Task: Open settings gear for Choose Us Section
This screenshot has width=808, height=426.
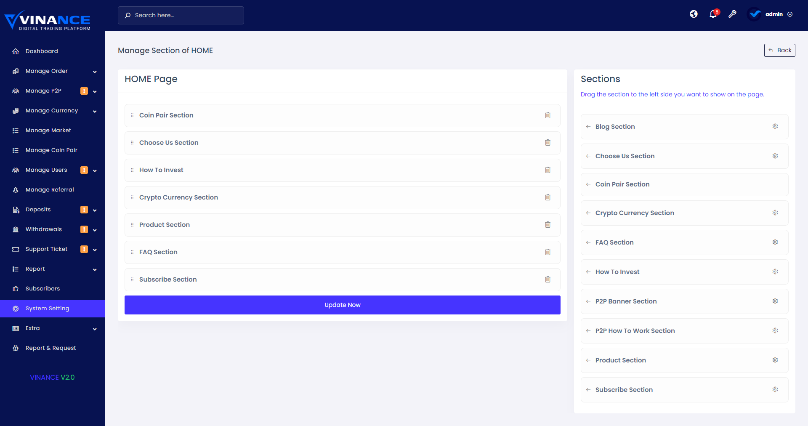Action: pos(775,156)
